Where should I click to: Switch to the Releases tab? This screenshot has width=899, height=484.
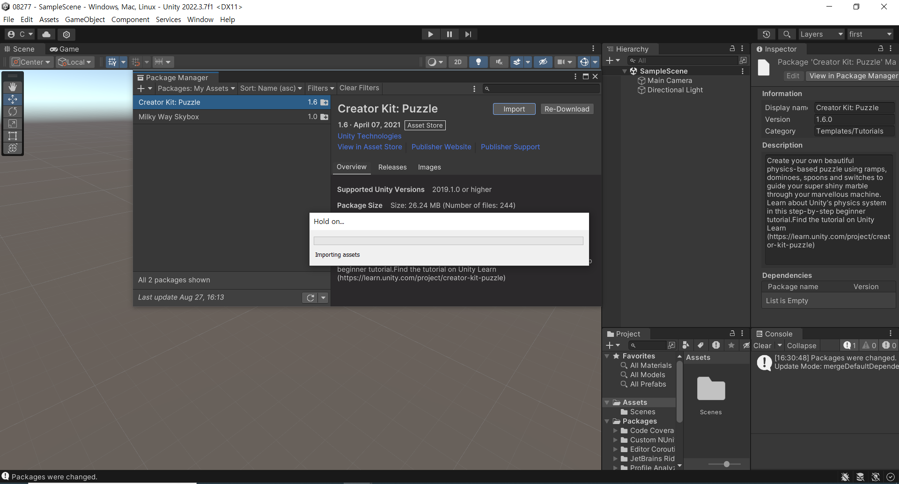[x=392, y=167]
